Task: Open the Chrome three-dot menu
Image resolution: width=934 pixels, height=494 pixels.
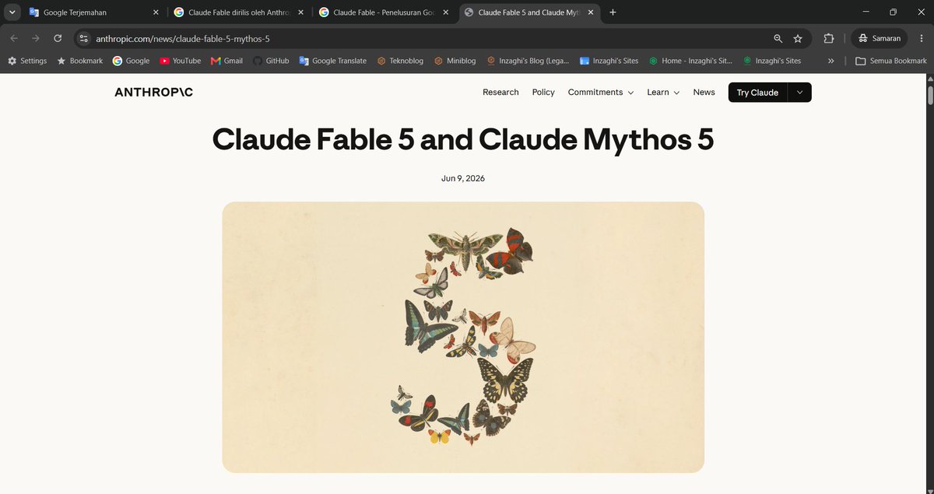Action: (x=922, y=38)
